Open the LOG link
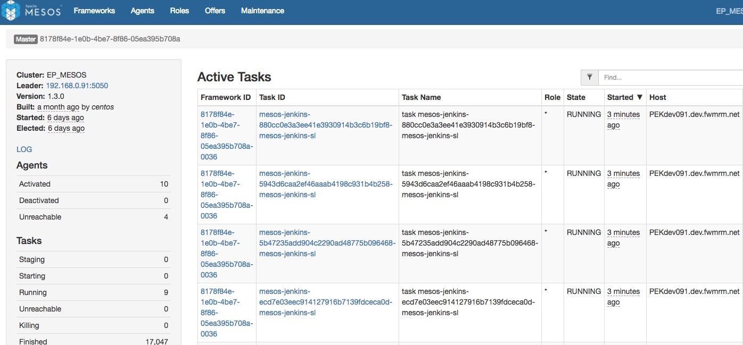743x345 pixels. pos(24,149)
